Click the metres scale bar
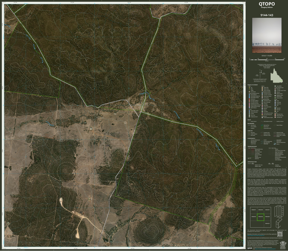The height and width of the screenshot is (251, 288). pyautogui.click(x=267, y=59)
